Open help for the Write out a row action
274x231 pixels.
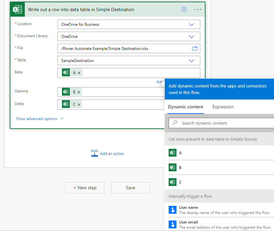tap(184, 9)
